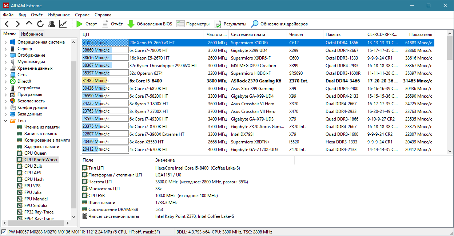Sort by the ЦП column header
Screen dimensions: 454x236
(142, 34)
